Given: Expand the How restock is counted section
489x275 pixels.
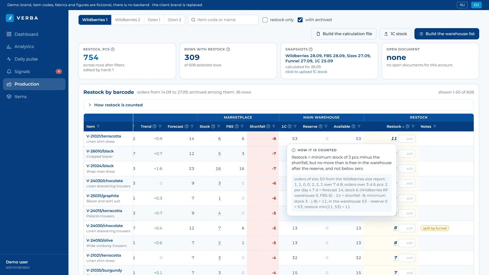Looking at the screenshot, I should pos(278,105).
